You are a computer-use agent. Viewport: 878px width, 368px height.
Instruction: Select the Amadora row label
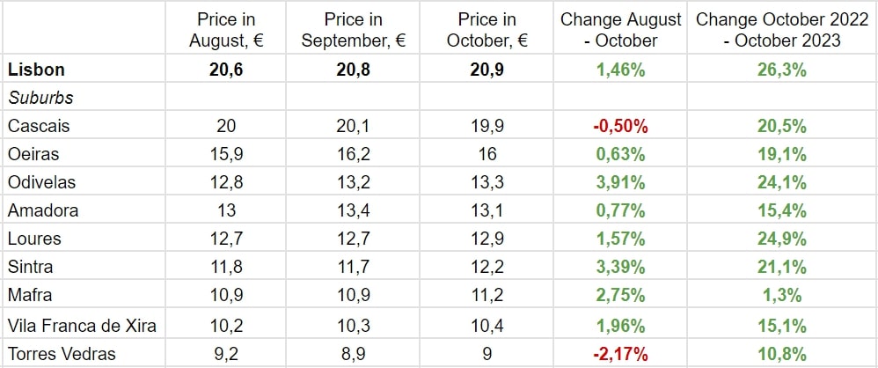click(x=42, y=210)
